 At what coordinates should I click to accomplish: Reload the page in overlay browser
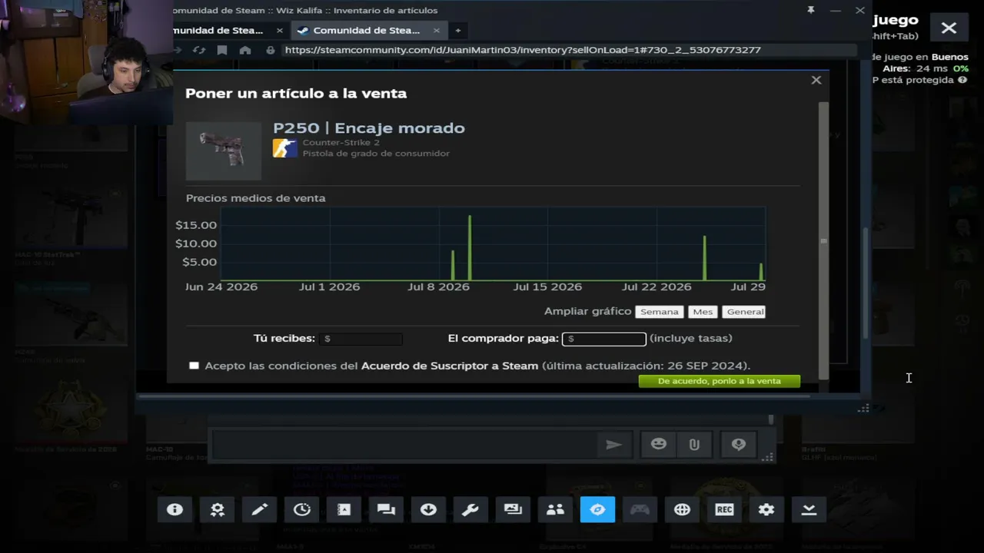(199, 50)
